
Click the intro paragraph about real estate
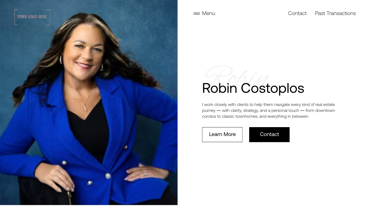(x=269, y=110)
